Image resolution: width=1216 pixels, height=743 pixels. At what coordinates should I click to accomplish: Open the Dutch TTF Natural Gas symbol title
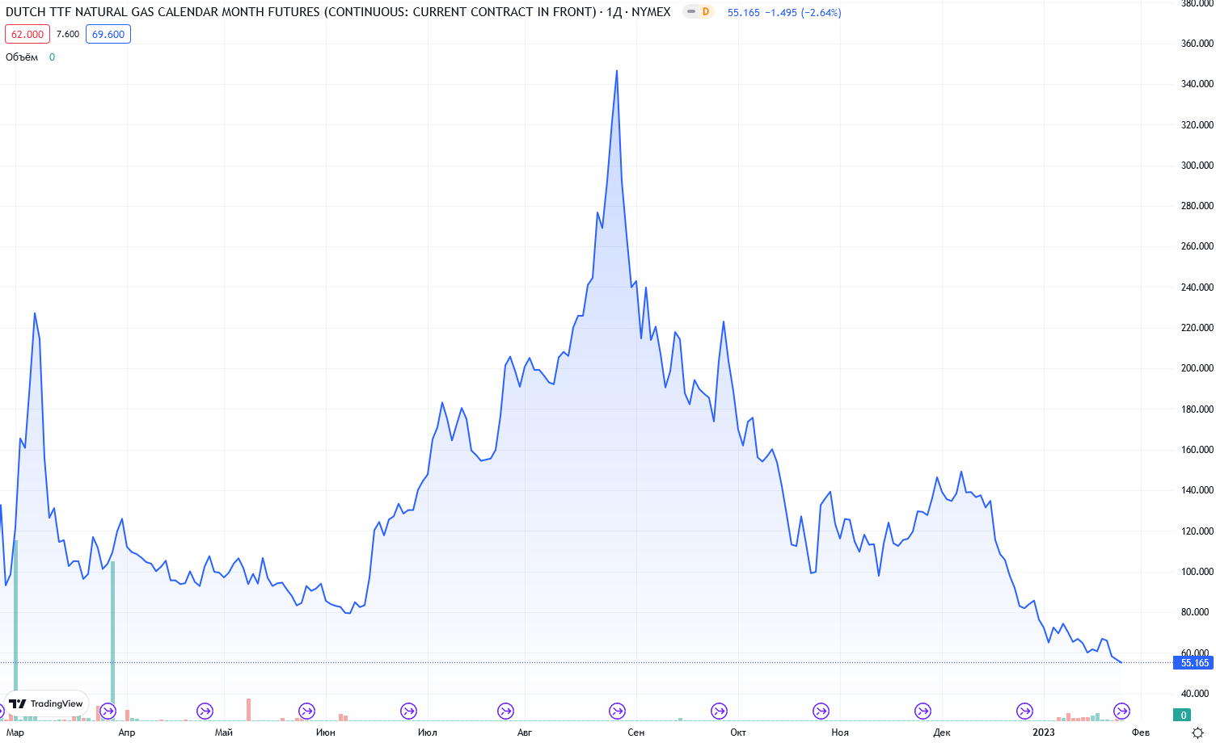tap(300, 12)
